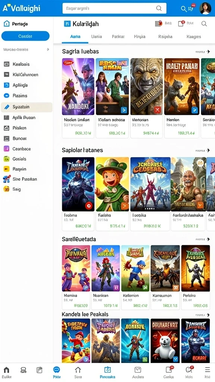The image size is (215, 382).
Task: Click the magnifier icon in search field
Action: click(159, 8)
